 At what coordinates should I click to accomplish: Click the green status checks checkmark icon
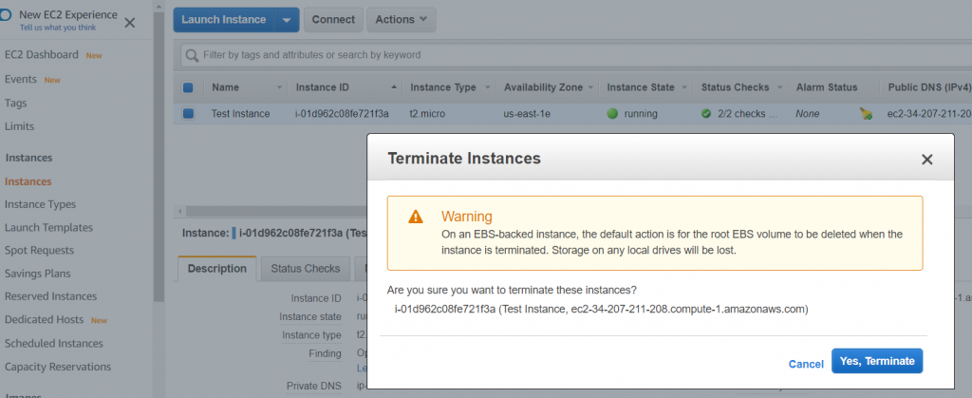click(706, 114)
